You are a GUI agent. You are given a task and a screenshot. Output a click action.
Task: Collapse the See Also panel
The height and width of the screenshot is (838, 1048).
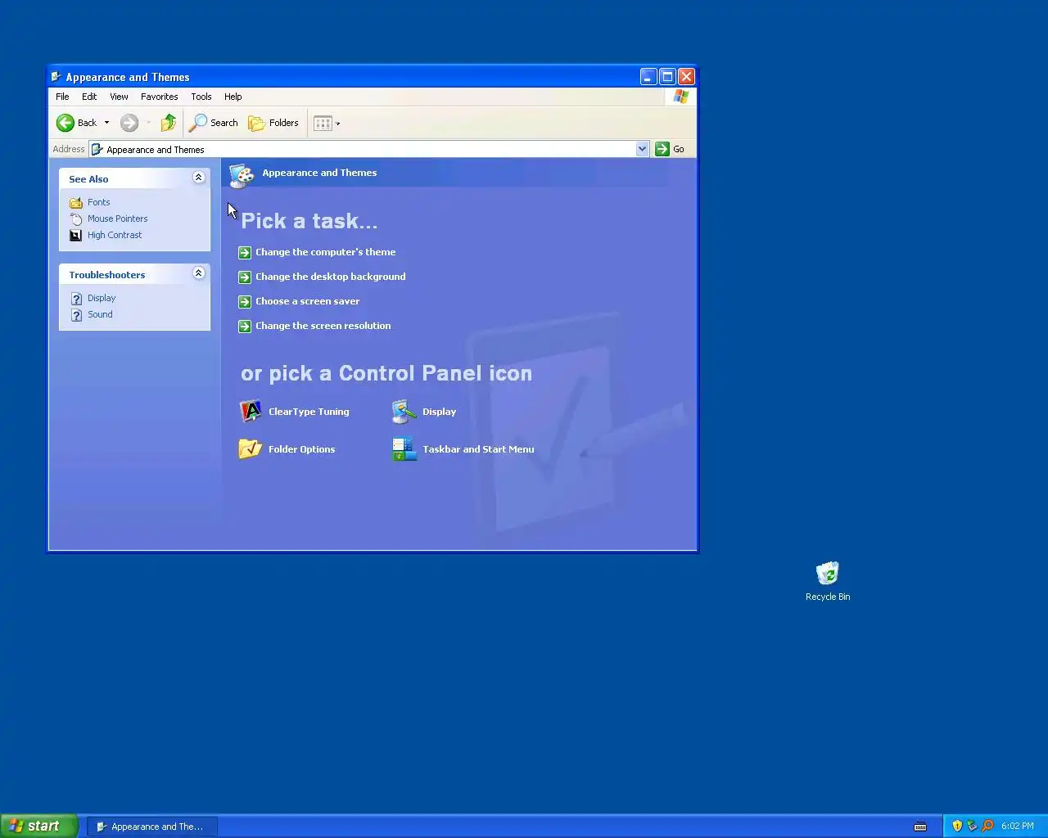click(198, 178)
